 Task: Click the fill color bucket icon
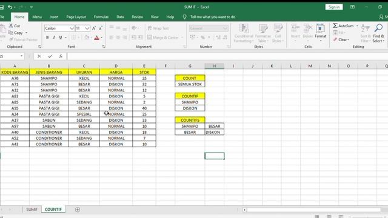(x=86, y=38)
